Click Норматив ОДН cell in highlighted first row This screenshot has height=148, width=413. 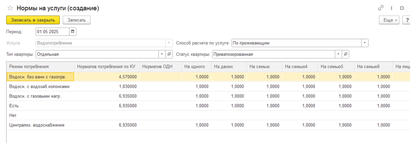pyautogui.click(x=161, y=77)
